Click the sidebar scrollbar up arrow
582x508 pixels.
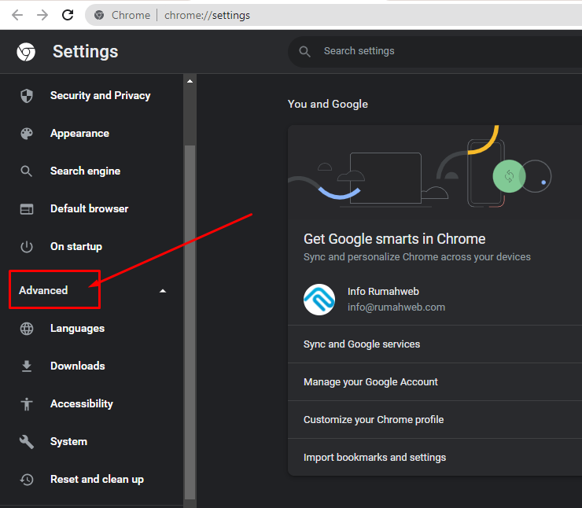190,81
